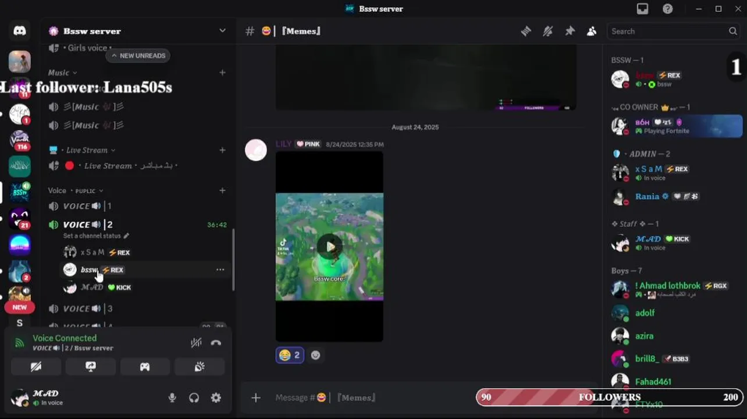Open the help question mark icon
Image resolution: width=747 pixels, height=419 pixels.
pyautogui.click(x=668, y=9)
